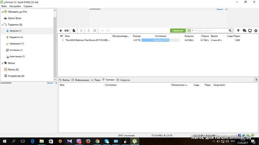259x145 pixels.
Task: Close the sidebar advertisement
Action: tap(56, 83)
